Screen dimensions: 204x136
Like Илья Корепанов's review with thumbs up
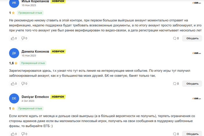(13, 38)
